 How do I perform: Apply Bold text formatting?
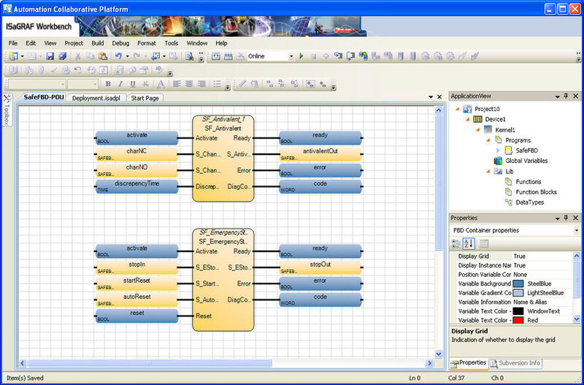(x=107, y=85)
